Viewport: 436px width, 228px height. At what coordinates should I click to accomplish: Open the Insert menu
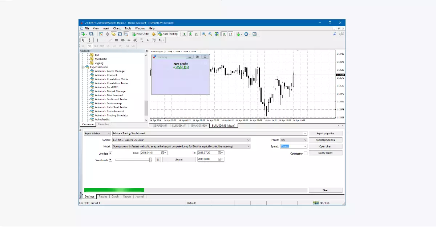click(106, 28)
